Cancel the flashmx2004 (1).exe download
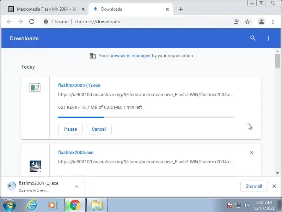 click(x=99, y=129)
